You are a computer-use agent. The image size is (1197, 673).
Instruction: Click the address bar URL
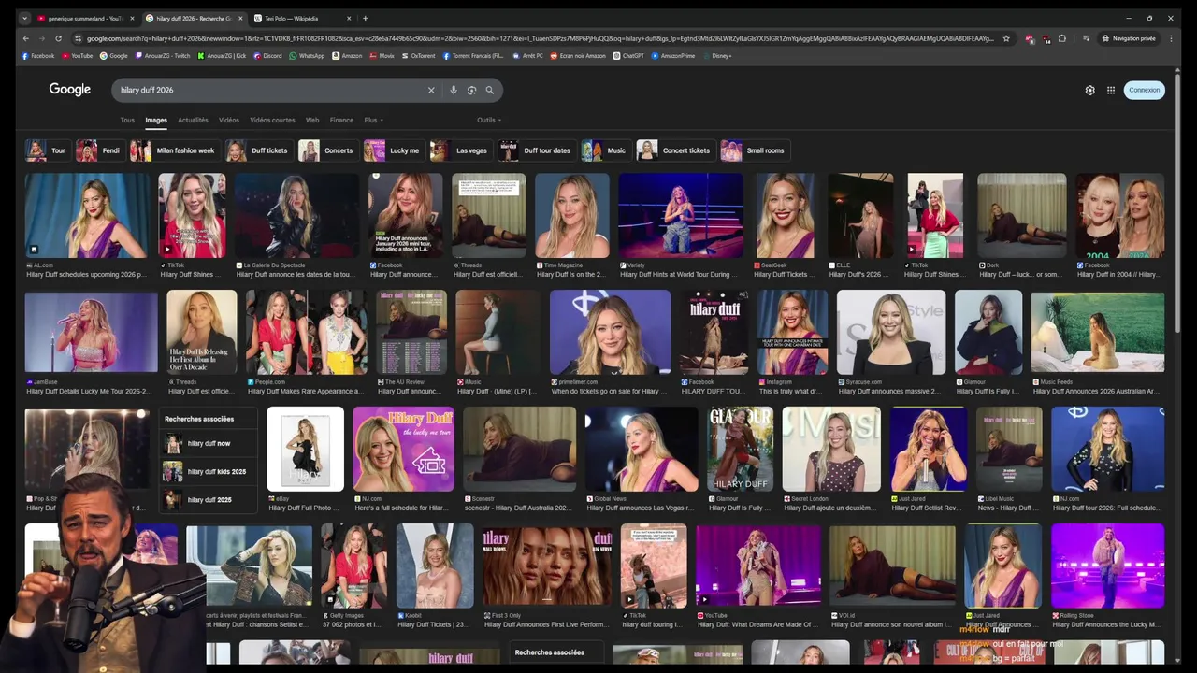point(540,38)
